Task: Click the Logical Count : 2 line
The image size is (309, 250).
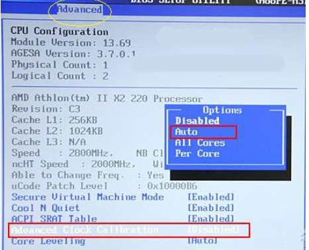Action: click(x=60, y=76)
